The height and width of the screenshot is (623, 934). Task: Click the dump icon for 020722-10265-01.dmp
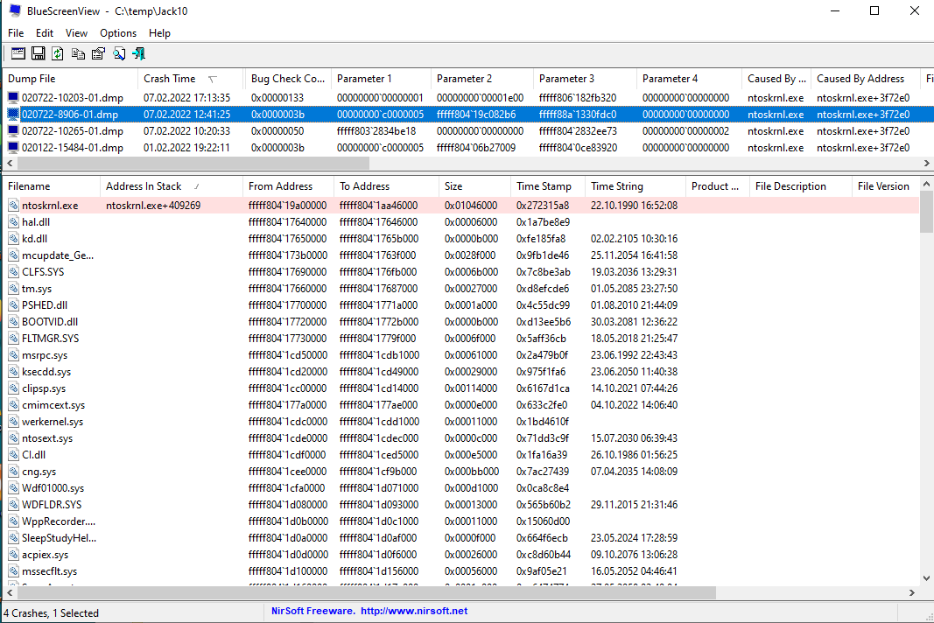pos(13,131)
